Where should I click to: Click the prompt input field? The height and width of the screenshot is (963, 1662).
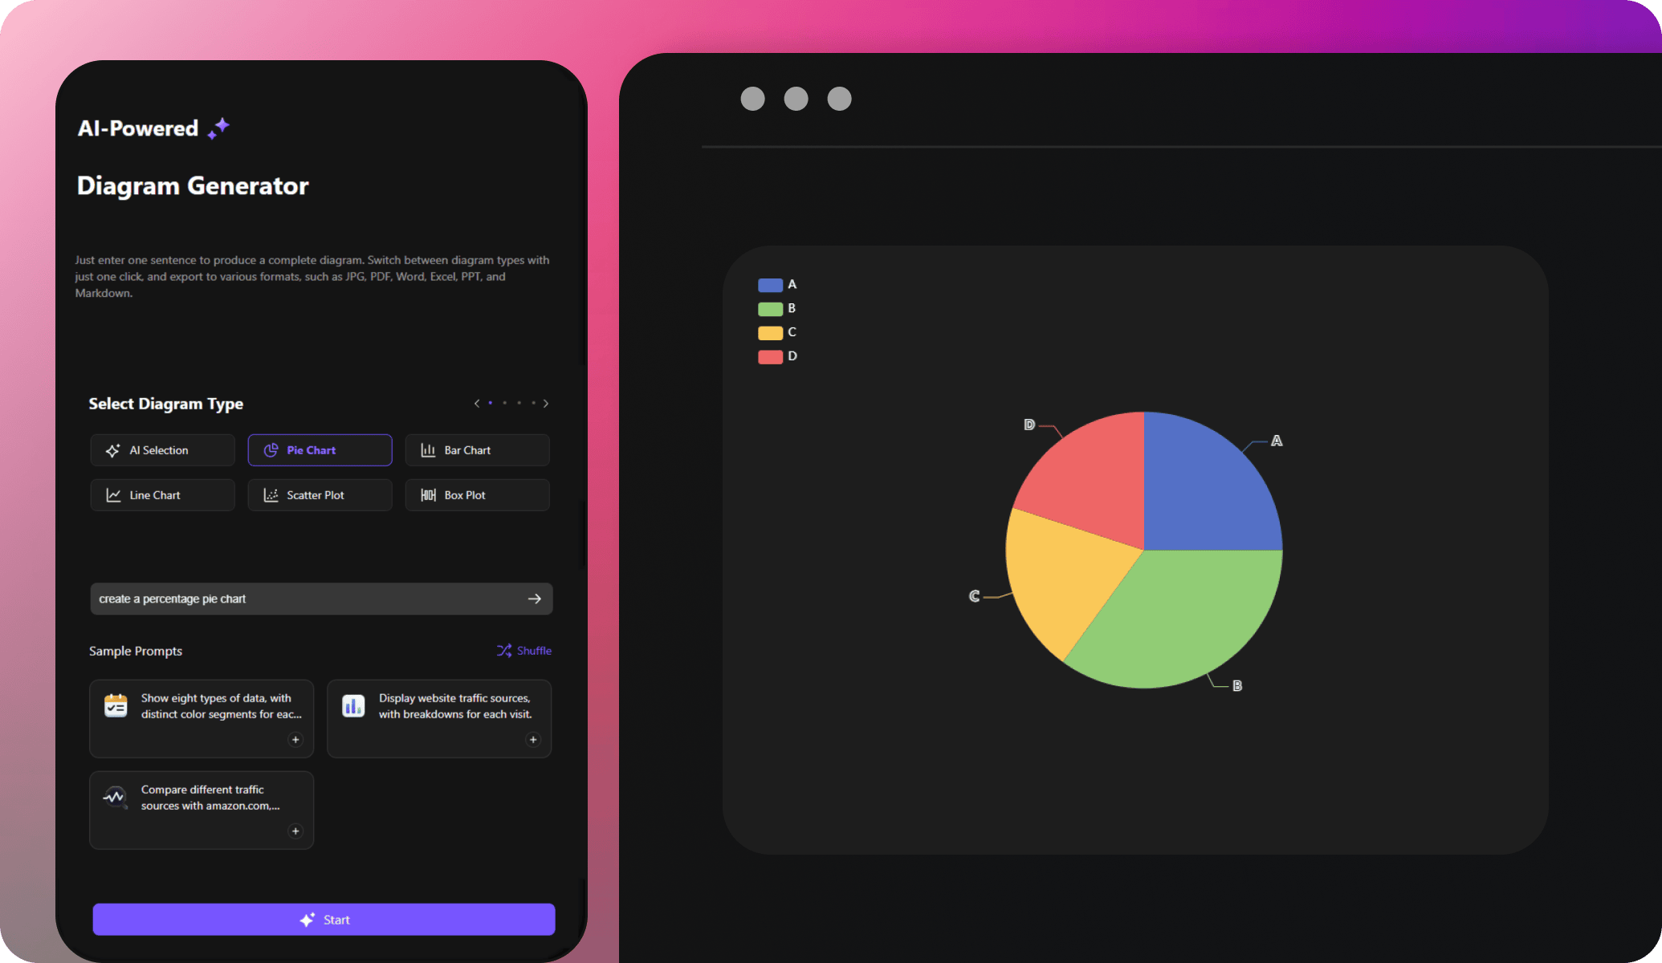point(322,597)
